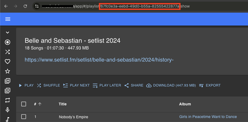
Task: Open Top Rated star icon in sidebar
Action: [8, 71]
